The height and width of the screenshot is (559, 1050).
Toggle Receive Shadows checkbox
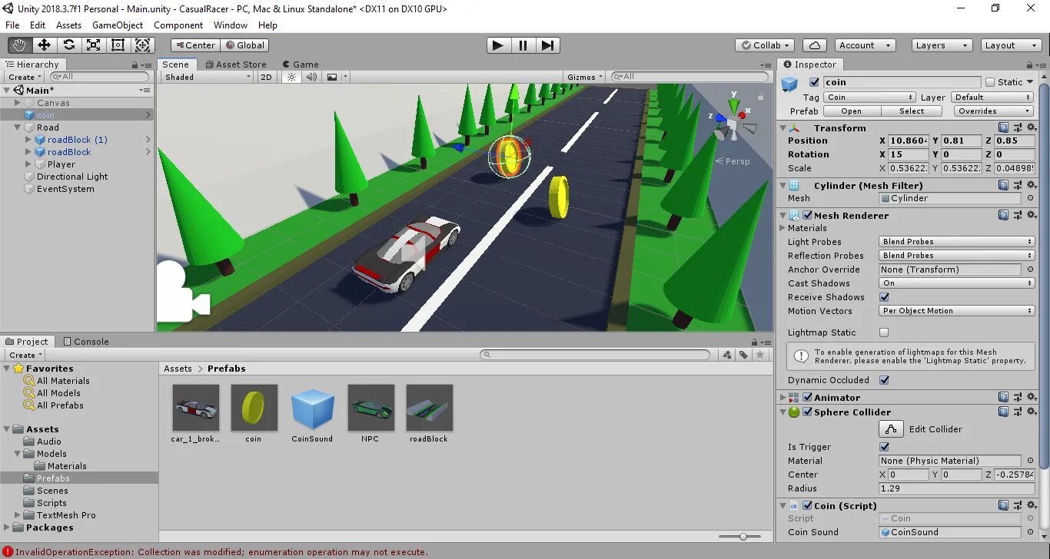point(884,297)
